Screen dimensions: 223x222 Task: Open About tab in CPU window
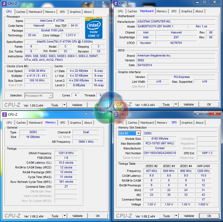click(88, 12)
